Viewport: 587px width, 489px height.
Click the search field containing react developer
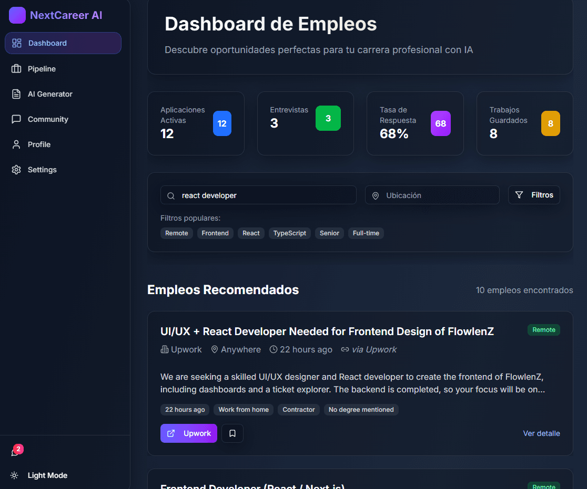(258, 195)
